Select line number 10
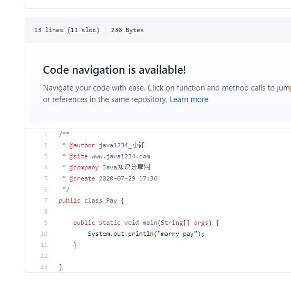The width and height of the screenshot is (291, 281). 44,234
